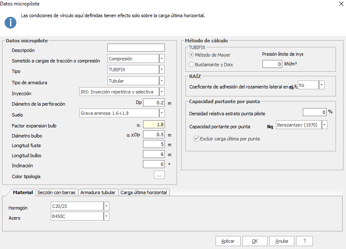
Task: Click the Diámetro bulbo value field
Action: (x=154, y=135)
